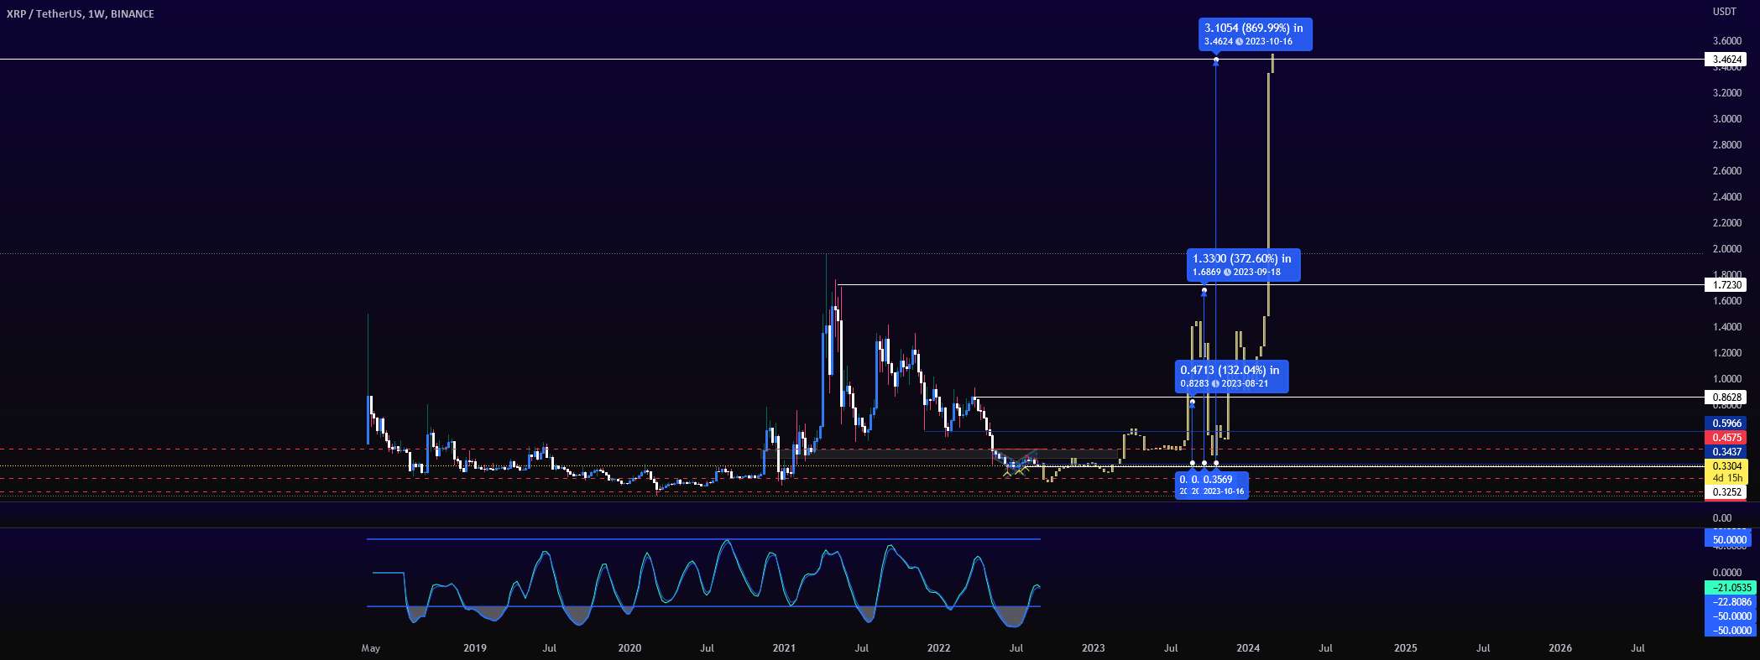Click the 1.7230 price line label
Screen dimensions: 1760x660
1725,285
